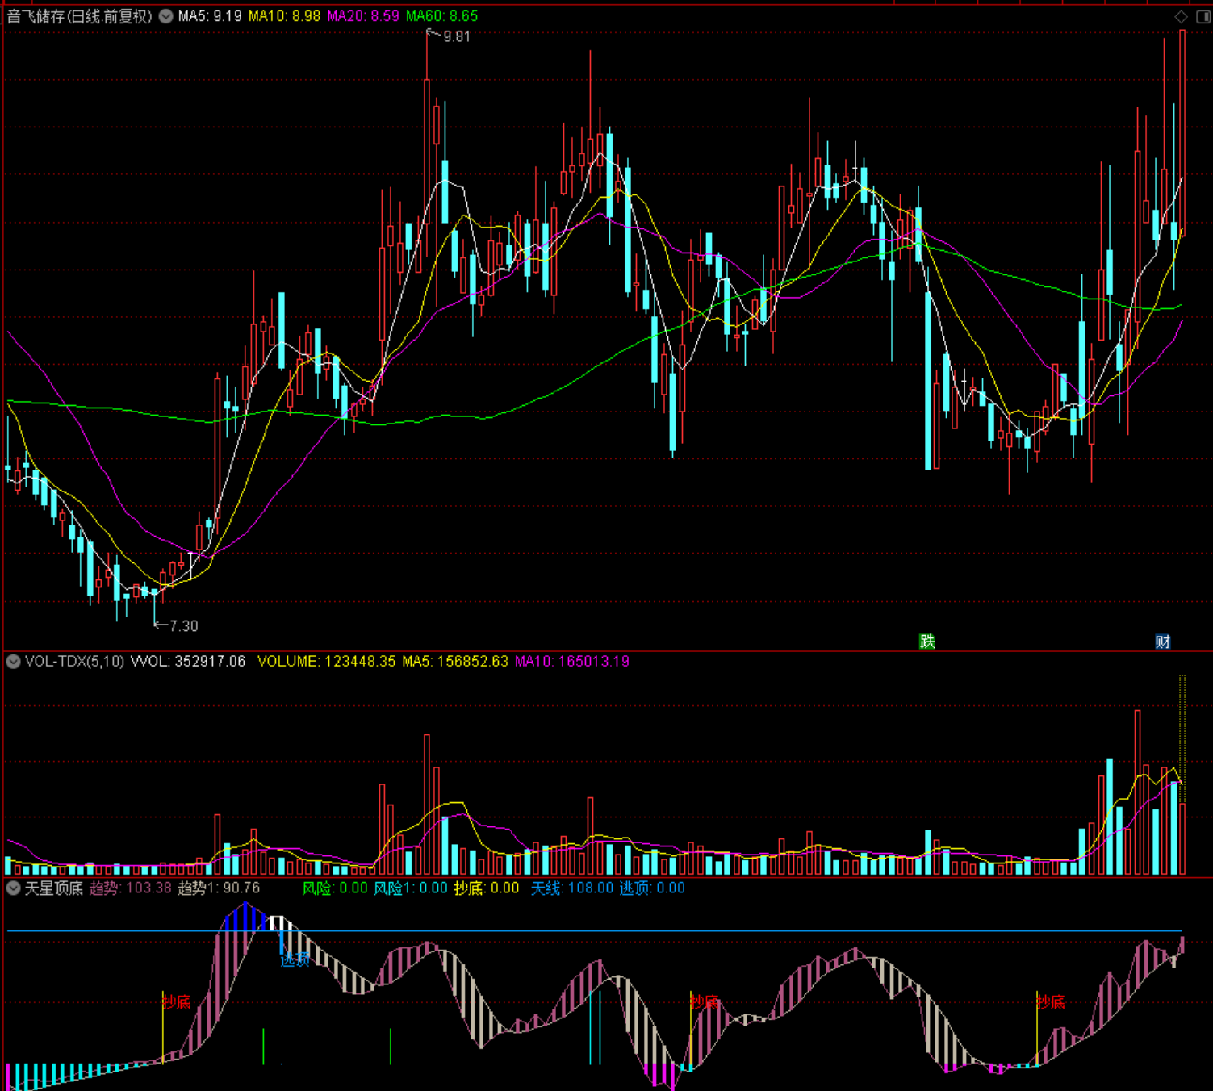1213x1091 pixels.
Task: Click the 音飞储存(日线,前复权) title
Action: coord(79,16)
